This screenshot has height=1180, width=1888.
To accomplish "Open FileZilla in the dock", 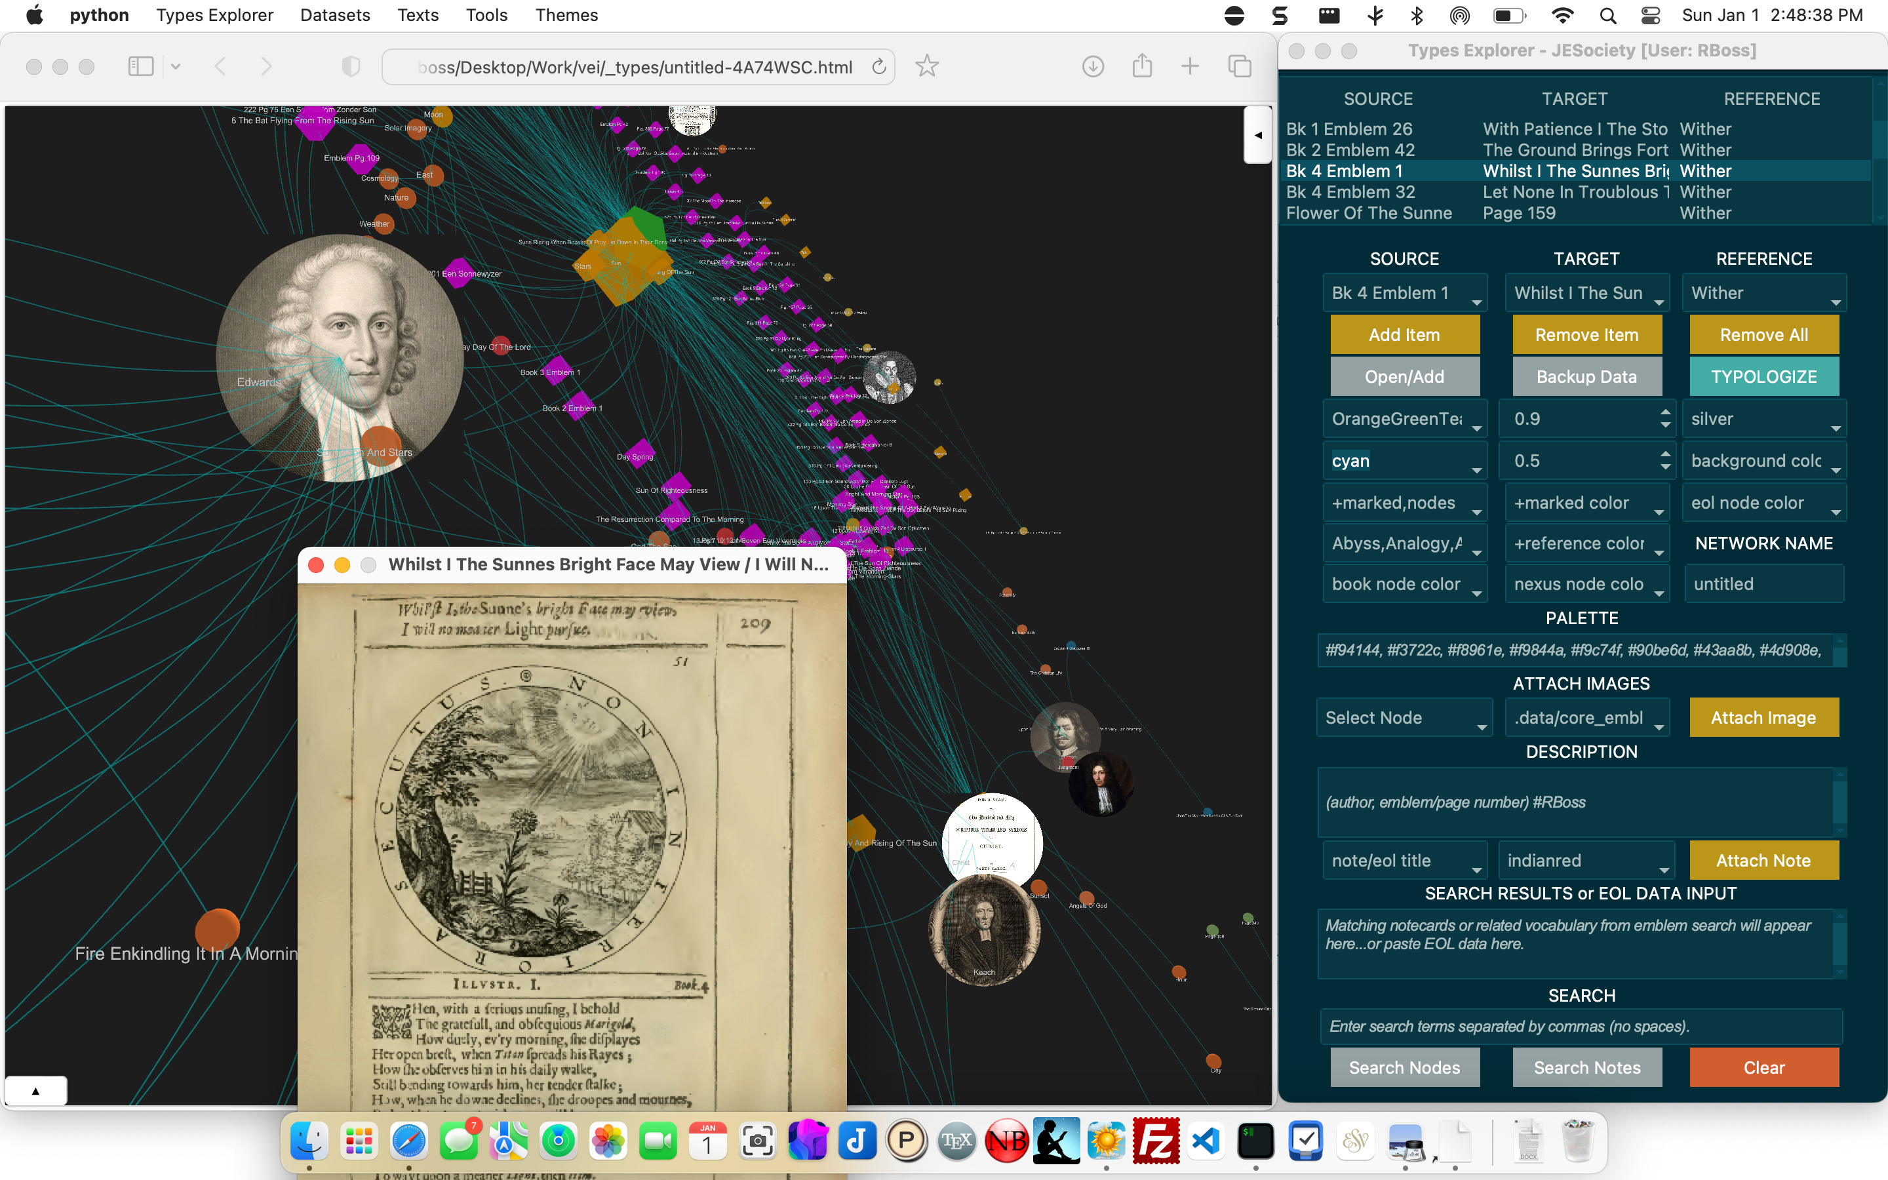I will click(x=1156, y=1141).
